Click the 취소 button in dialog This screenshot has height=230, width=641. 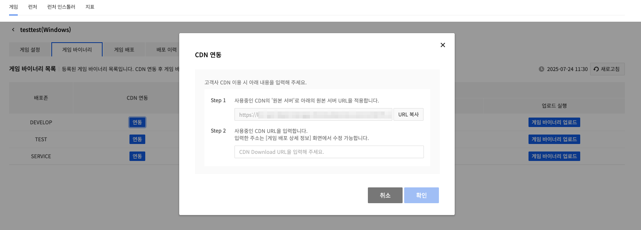385,195
